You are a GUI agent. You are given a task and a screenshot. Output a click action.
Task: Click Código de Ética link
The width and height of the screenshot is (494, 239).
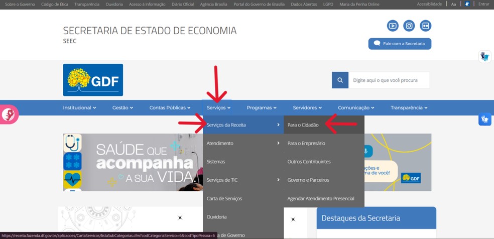coord(55,5)
